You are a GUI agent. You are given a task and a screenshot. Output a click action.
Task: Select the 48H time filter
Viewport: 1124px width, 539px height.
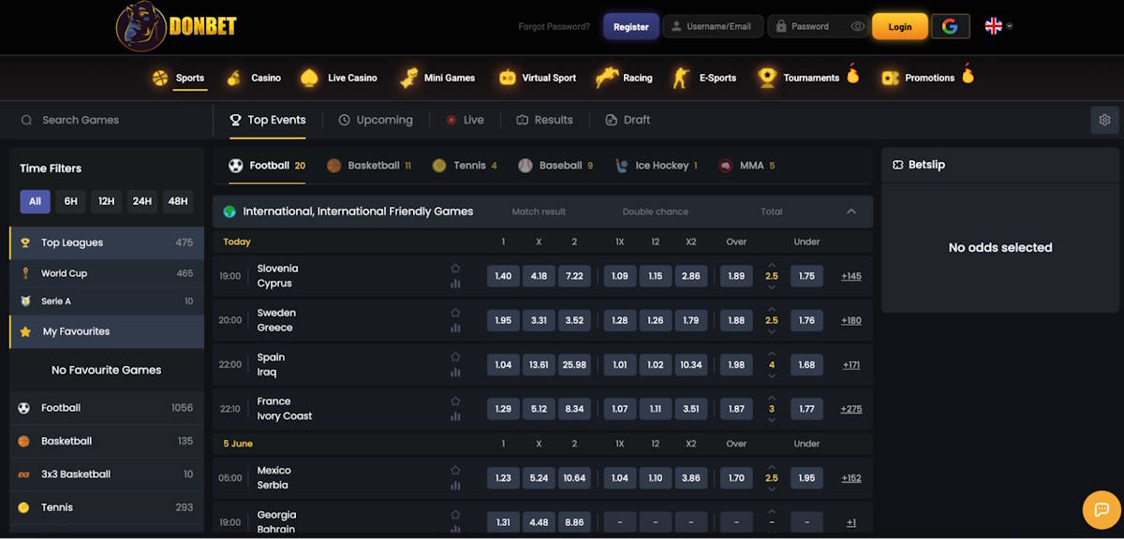pyautogui.click(x=178, y=201)
